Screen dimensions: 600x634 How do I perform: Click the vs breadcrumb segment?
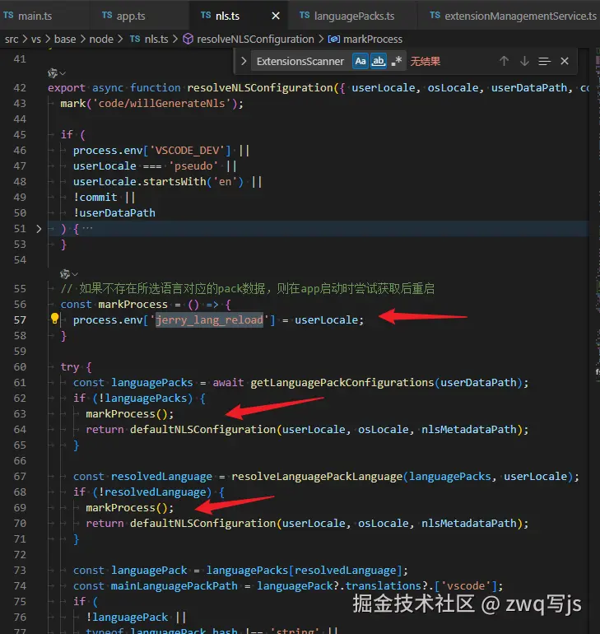pyautogui.click(x=36, y=40)
